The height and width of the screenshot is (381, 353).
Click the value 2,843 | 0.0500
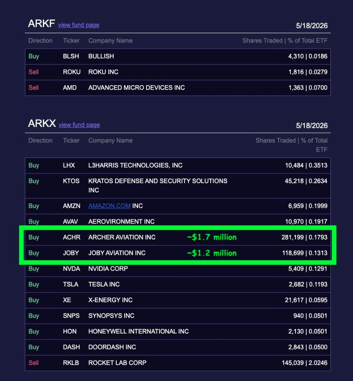click(308, 347)
